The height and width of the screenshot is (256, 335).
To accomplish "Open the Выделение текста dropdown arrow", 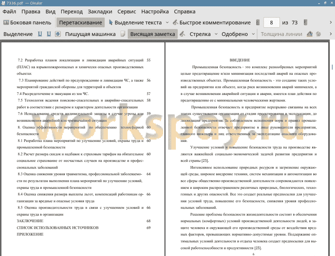I will [167, 22].
